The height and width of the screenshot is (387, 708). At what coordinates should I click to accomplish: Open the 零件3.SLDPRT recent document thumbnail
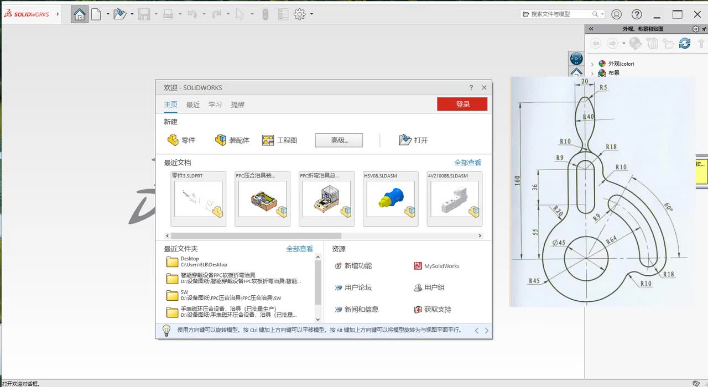(x=199, y=198)
